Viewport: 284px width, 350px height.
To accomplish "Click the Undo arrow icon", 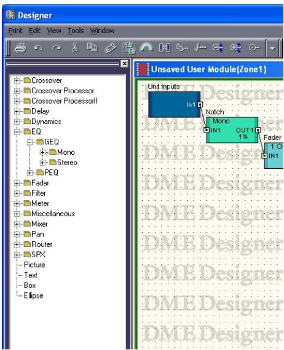I will pos(39,47).
